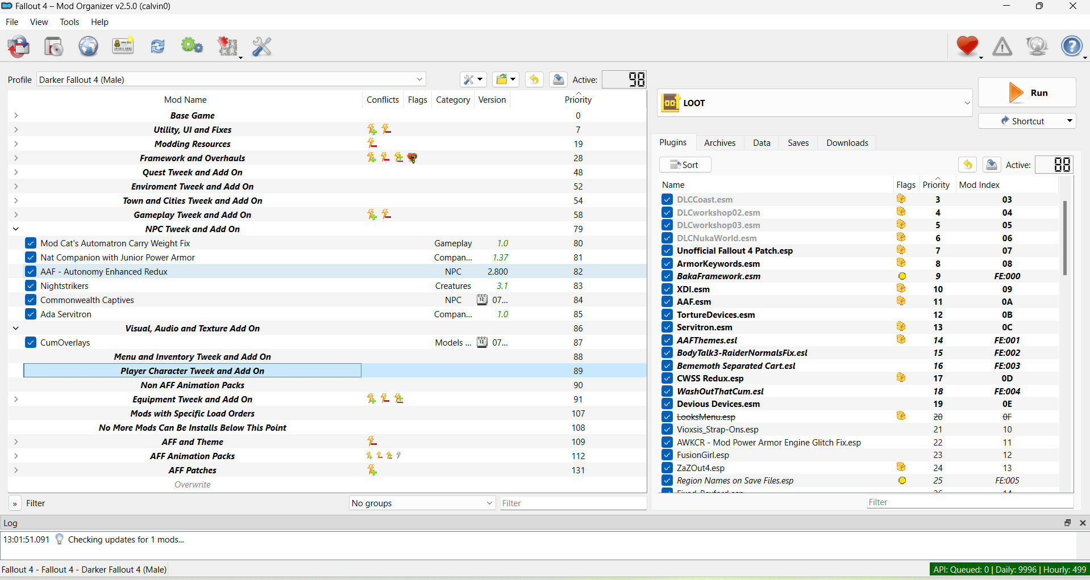Click Commonwealth Captives version date icon
The image size is (1090, 580).
point(482,300)
